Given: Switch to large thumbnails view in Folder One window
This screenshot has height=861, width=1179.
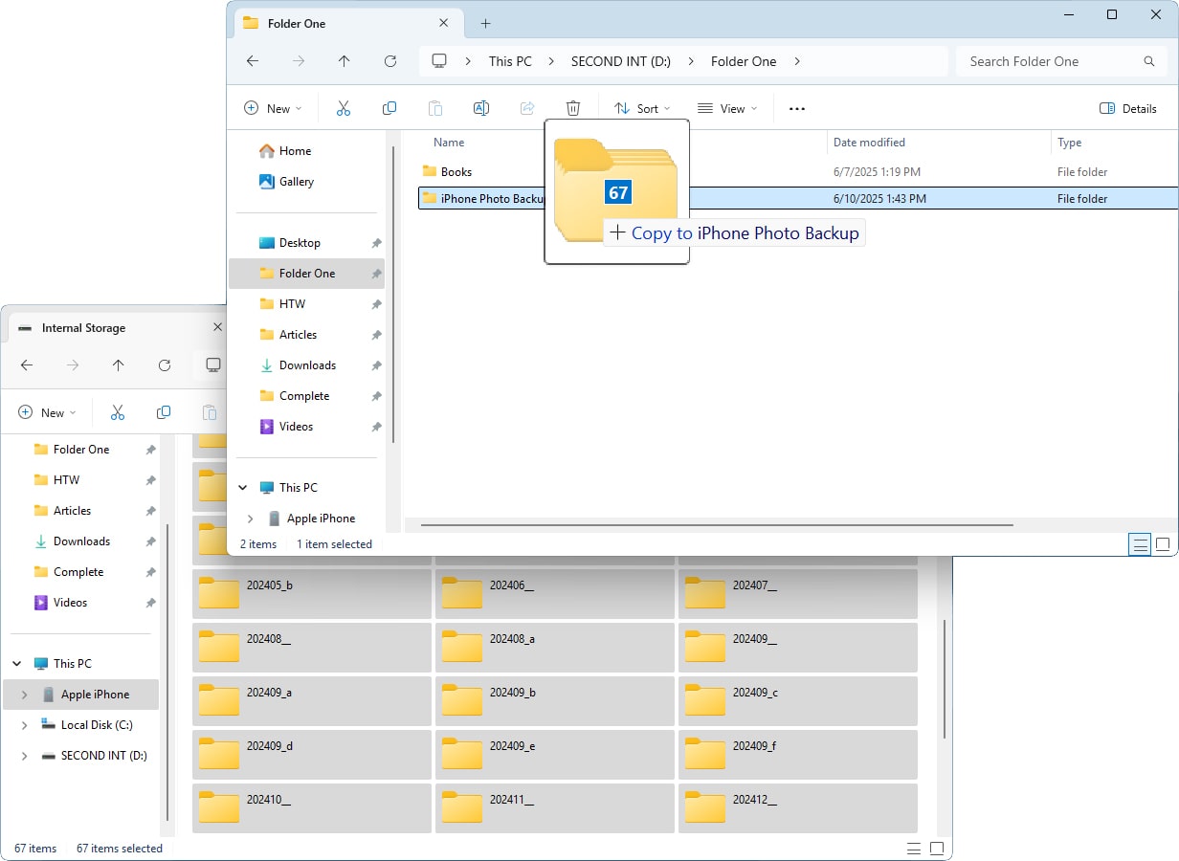Looking at the screenshot, I should pos(1163,544).
